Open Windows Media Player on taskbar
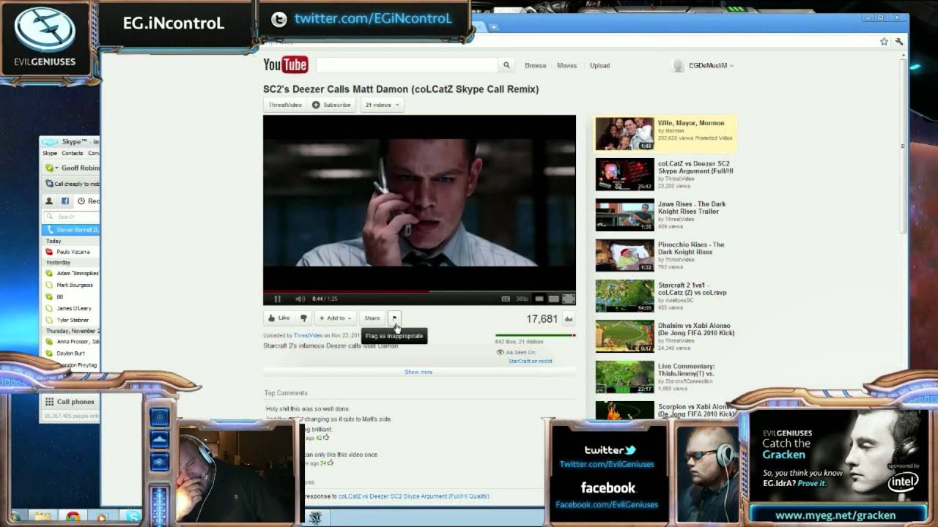The image size is (938, 527). (102, 517)
